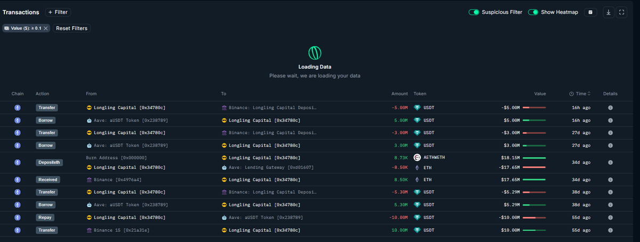This screenshot has height=242, width=640.
Task: Open details icon for the 38d ago Borrow row
Action: click(x=610, y=205)
